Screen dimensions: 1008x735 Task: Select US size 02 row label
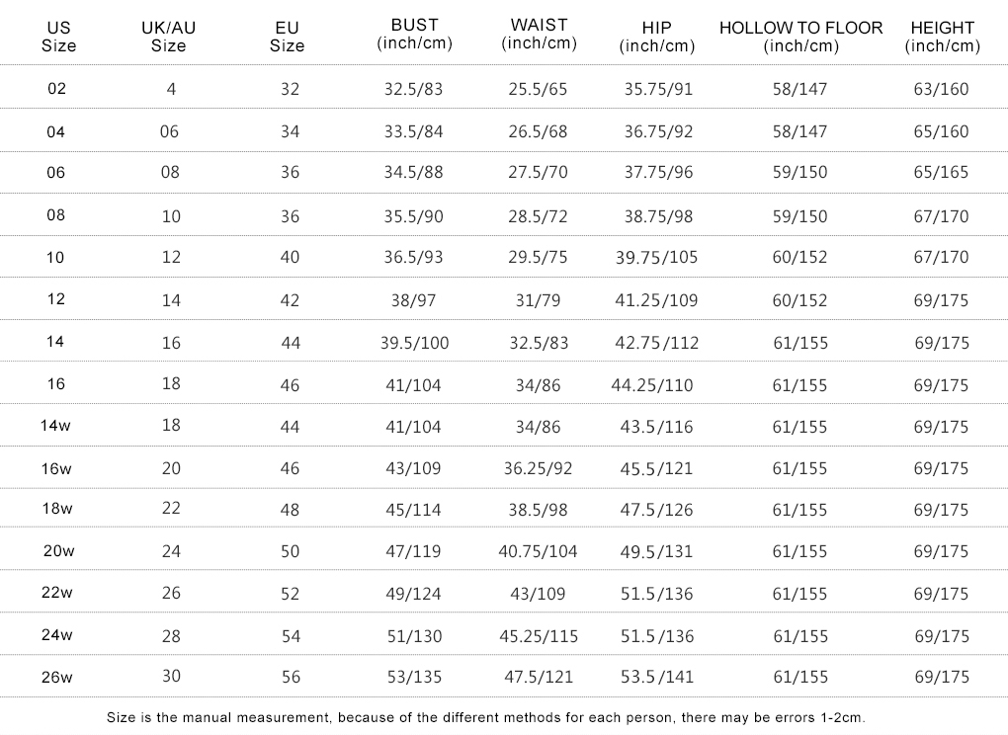click(57, 89)
